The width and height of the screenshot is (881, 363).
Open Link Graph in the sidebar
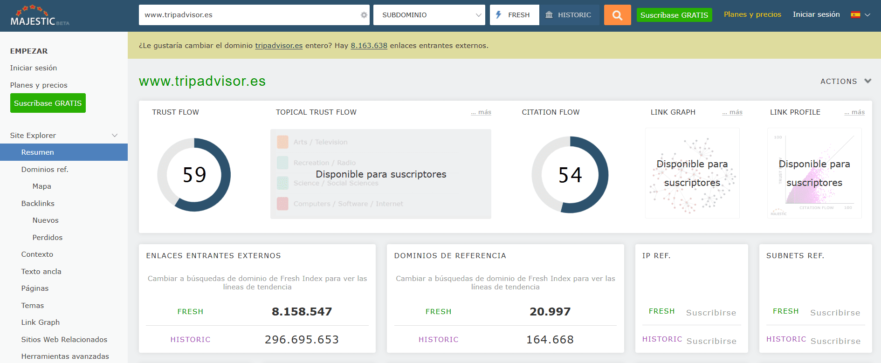(41, 322)
